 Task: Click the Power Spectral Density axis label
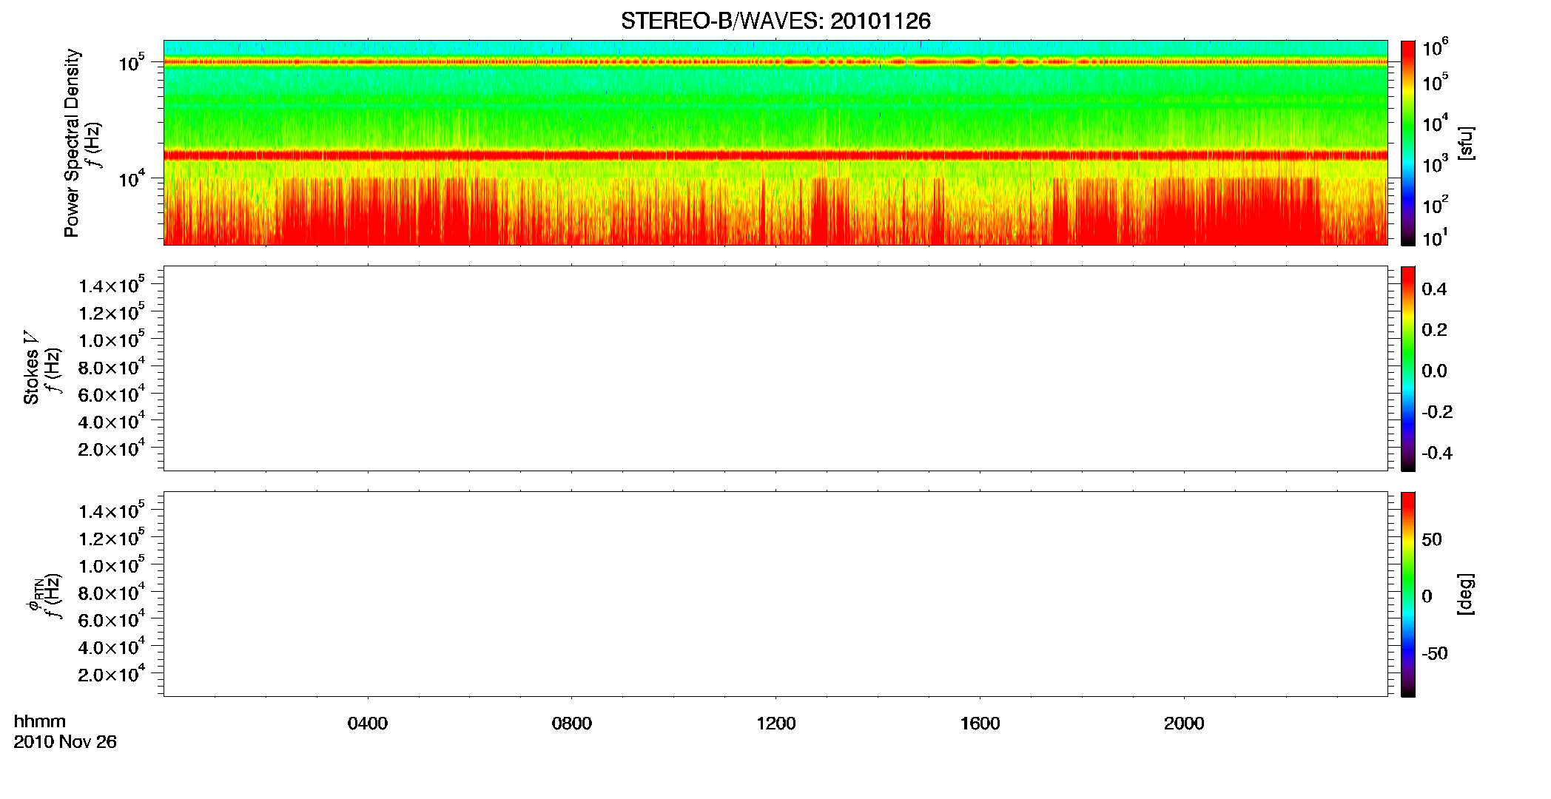click(x=72, y=143)
